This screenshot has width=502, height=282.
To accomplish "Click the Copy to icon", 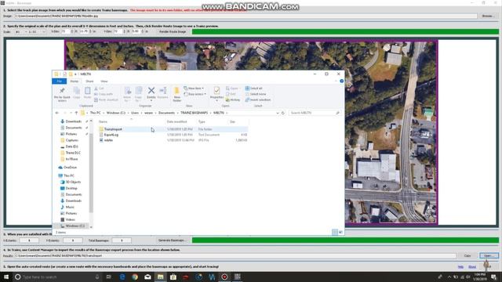I will [x=138, y=94].
